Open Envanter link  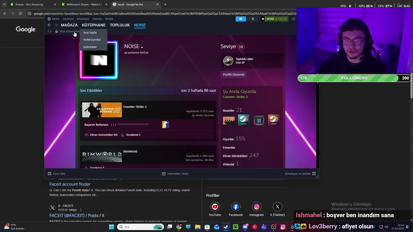pyautogui.click(x=229, y=148)
